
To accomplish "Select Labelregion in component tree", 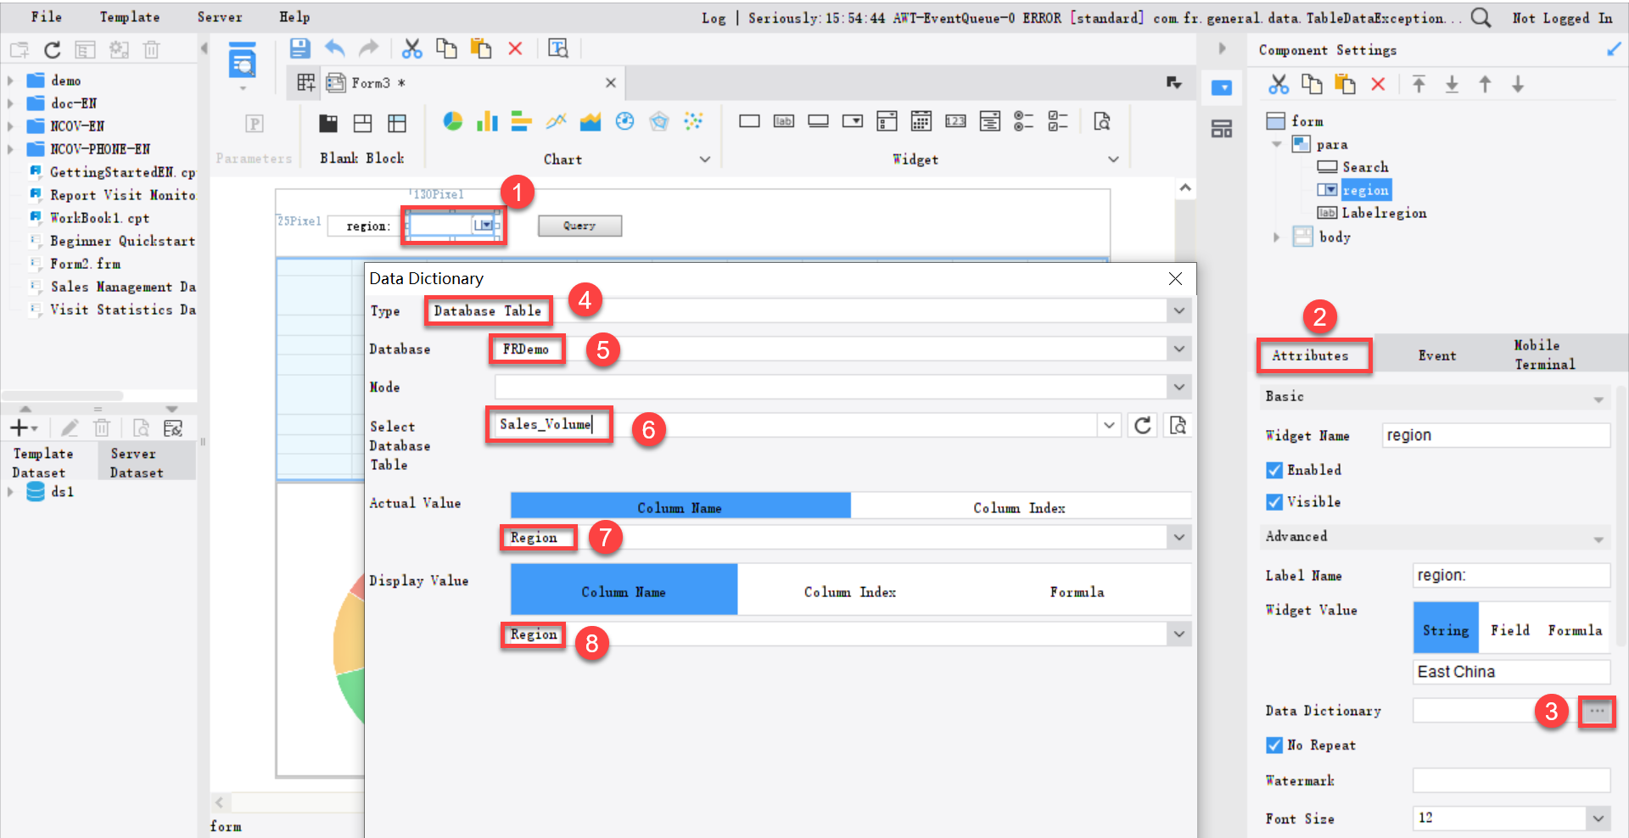I will 1384,213.
